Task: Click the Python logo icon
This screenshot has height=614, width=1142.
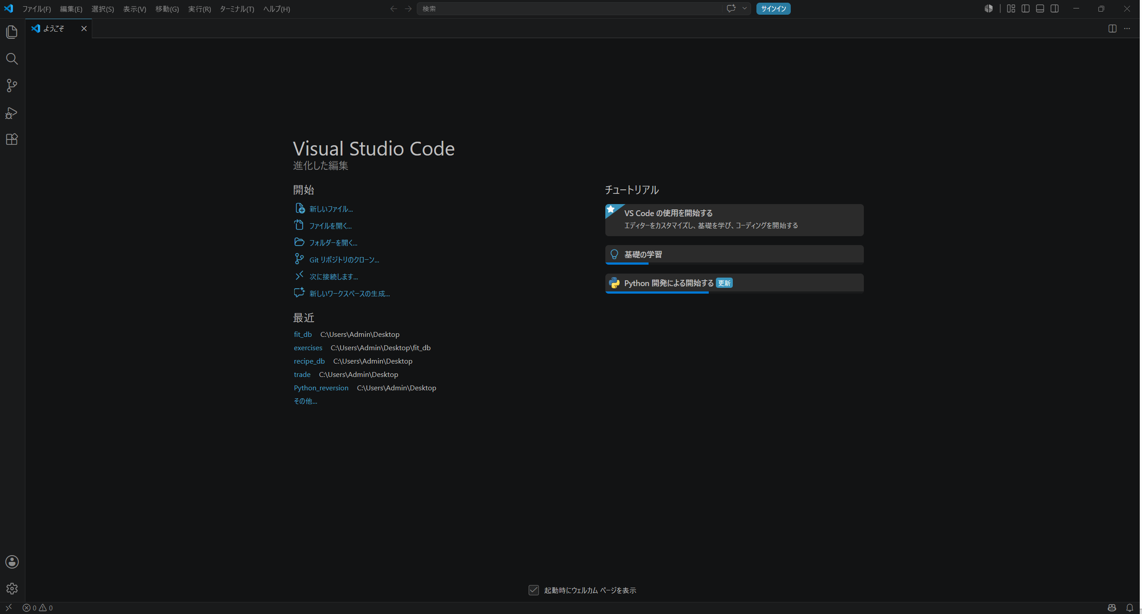Action: [614, 282]
